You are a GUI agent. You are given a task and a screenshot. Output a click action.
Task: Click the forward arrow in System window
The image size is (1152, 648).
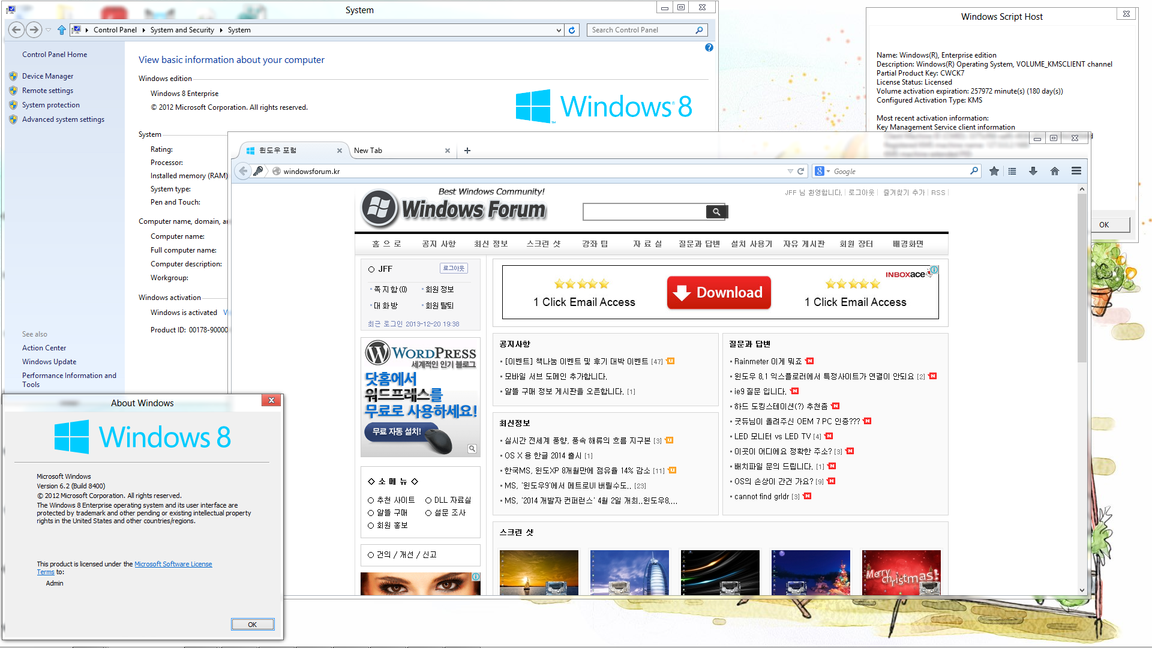[x=34, y=29]
